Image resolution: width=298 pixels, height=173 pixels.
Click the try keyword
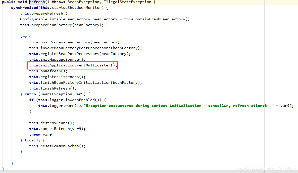coord(24,36)
